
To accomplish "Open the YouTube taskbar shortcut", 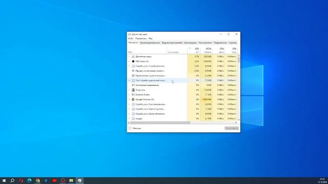I will coord(54,180).
